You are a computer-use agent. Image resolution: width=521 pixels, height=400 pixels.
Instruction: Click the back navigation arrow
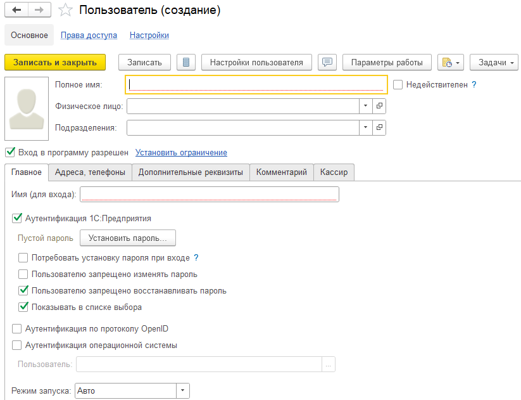pos(16,10)
